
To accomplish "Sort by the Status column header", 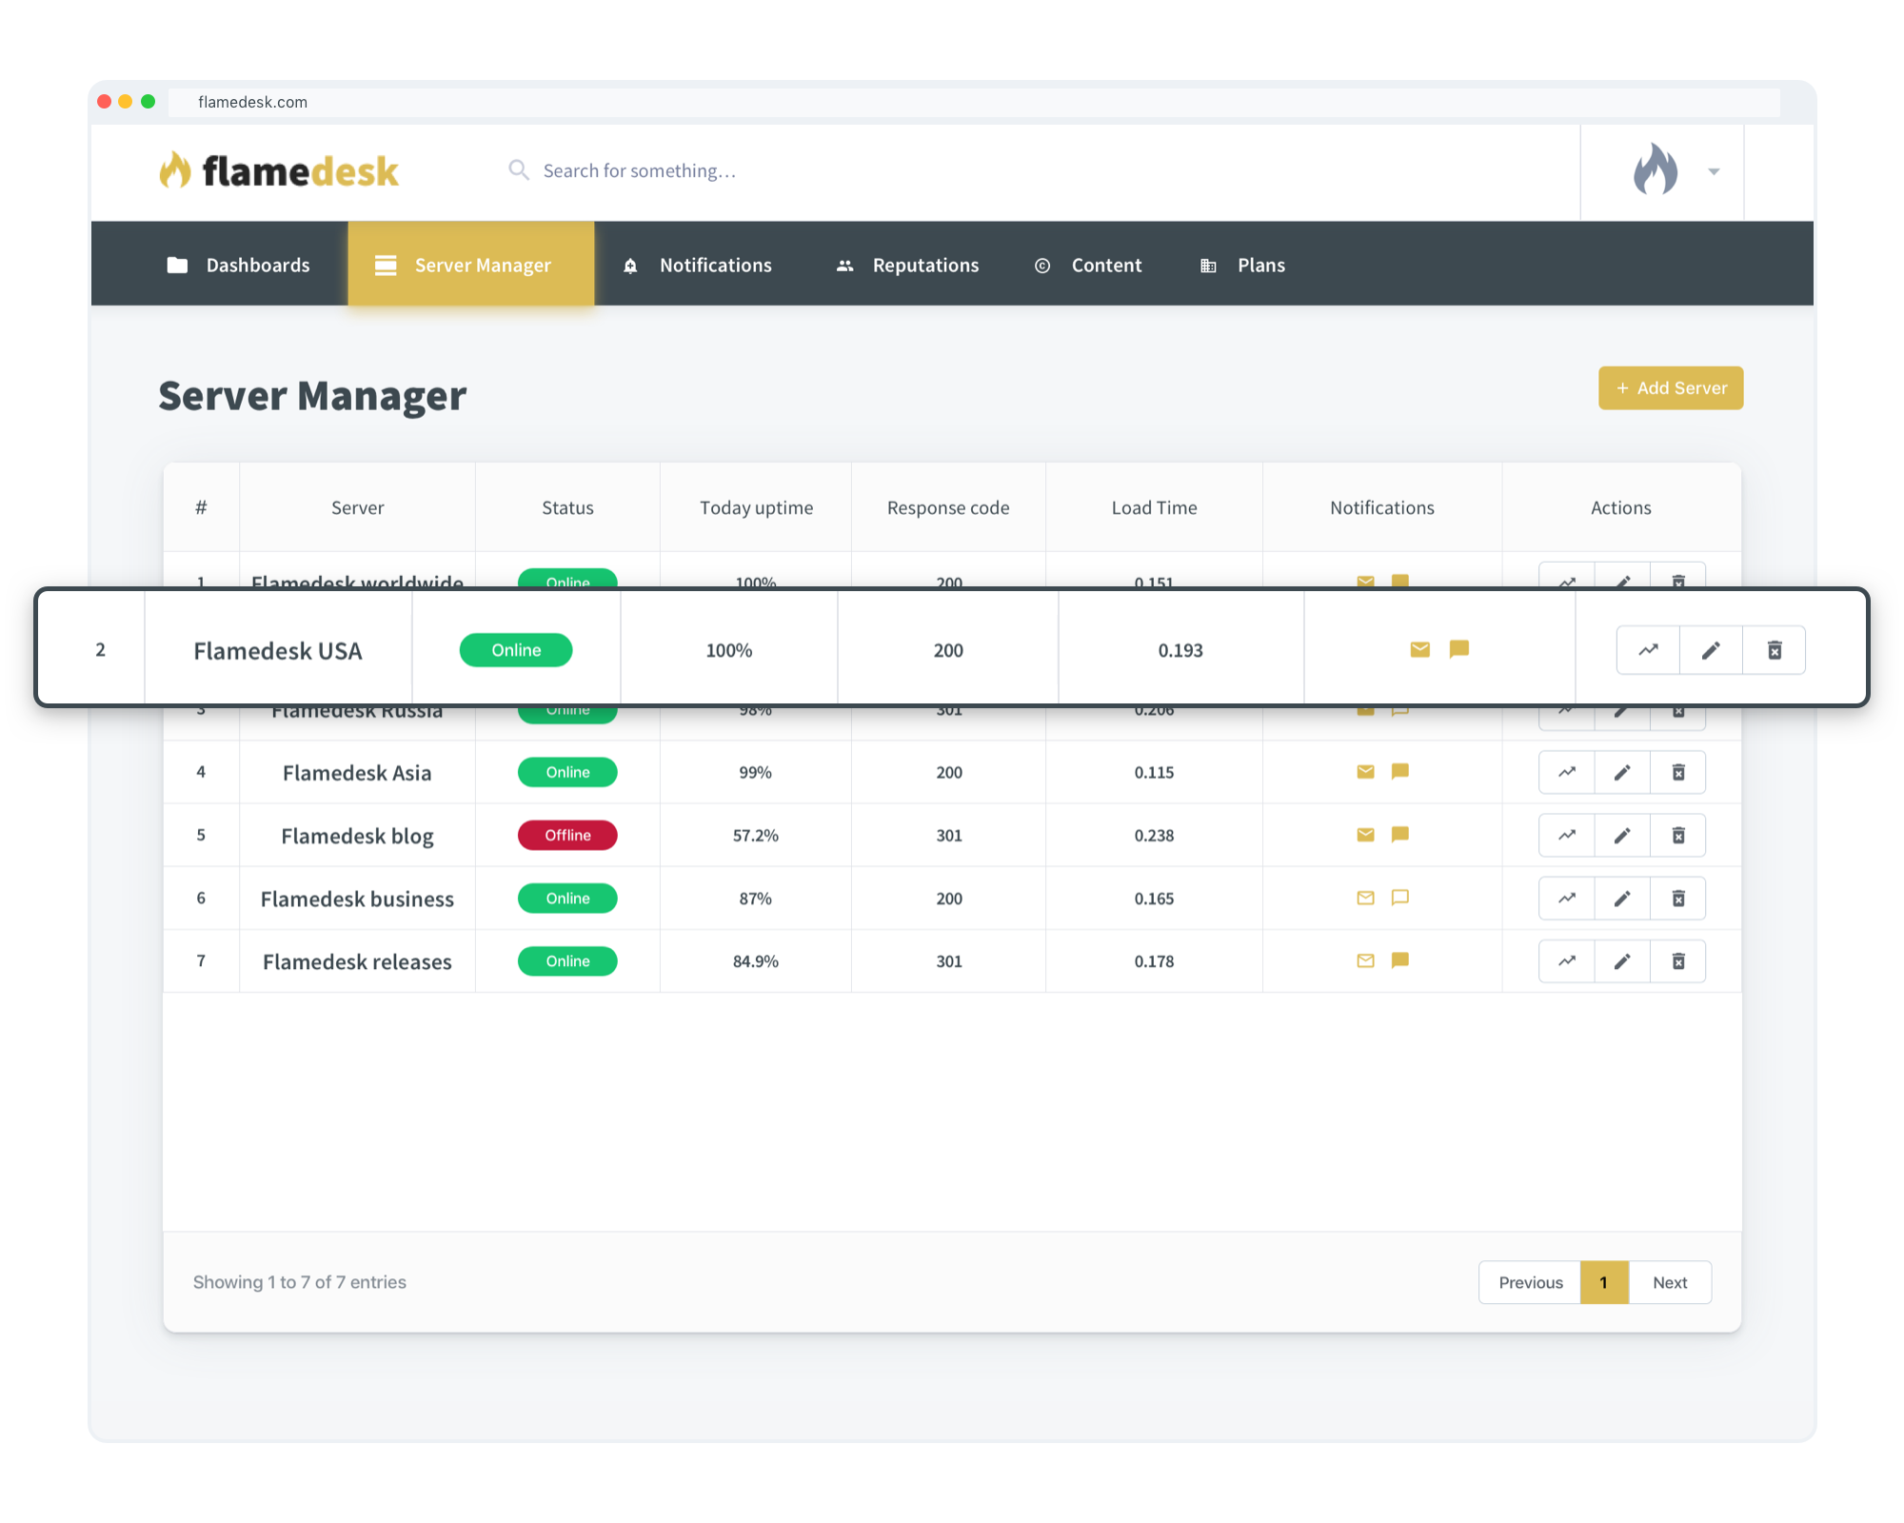I will click(x=567, y=507).
